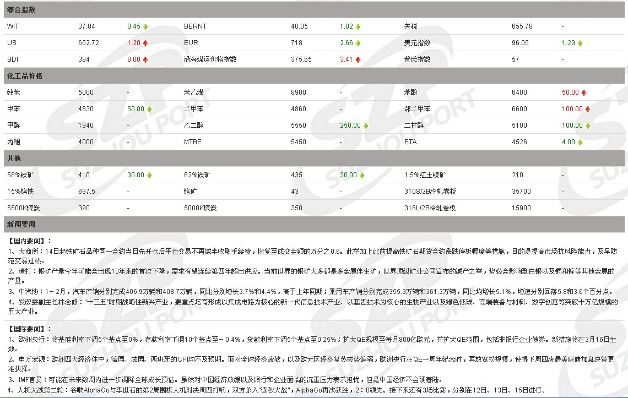The image size is (628, 398).
Task: Click the 5500K煤炭 label
Action: click(x=23, y=208)
